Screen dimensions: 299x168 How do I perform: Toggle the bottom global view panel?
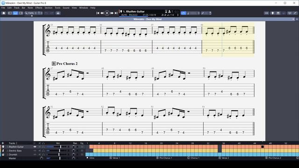click(x=15, y=13)
